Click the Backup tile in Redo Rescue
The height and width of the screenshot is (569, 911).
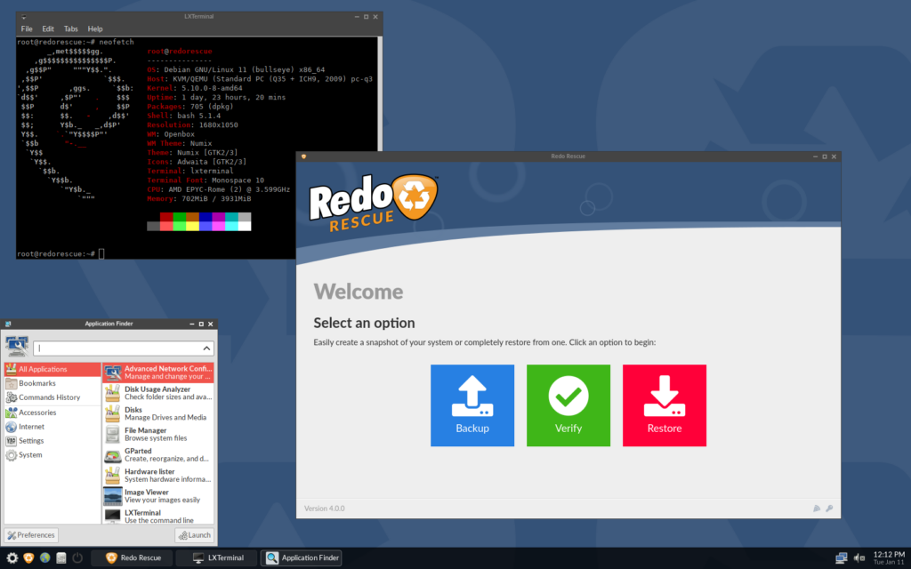click(x=472, y=405)
